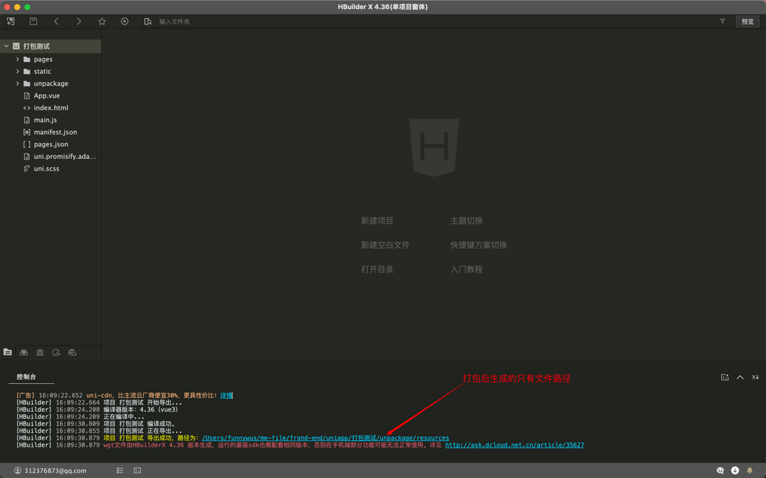The width and height of the screenshot is (766, 478).
Task: Click the manifest.json file icon
Action: tap(27, 132)
